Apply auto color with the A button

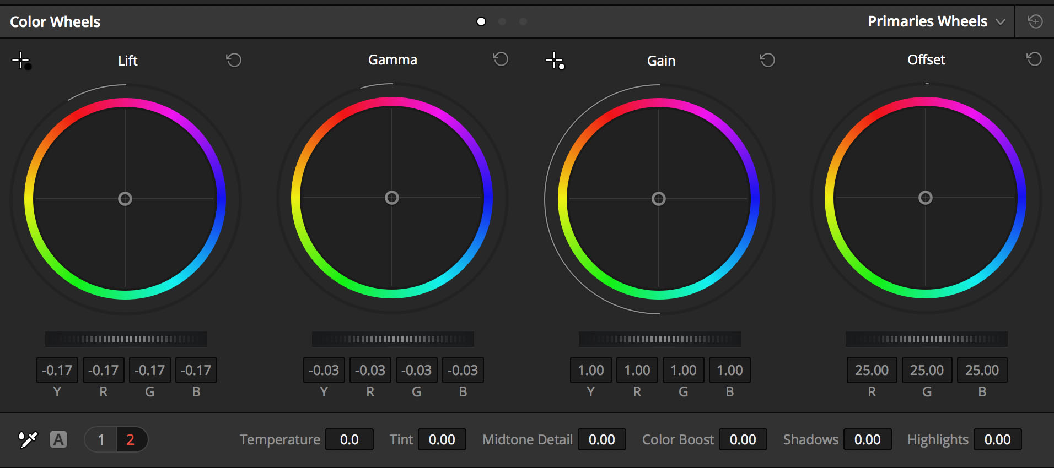pyautogui.click(x=58, y=439)
